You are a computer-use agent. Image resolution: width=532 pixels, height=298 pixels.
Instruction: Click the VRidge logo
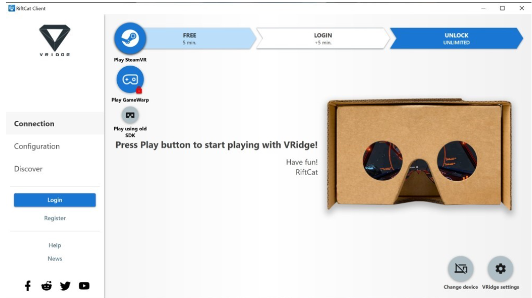(x=55, y=40)
